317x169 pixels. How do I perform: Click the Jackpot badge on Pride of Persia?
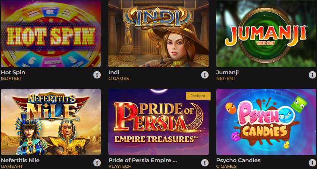(x=198, y=96)
